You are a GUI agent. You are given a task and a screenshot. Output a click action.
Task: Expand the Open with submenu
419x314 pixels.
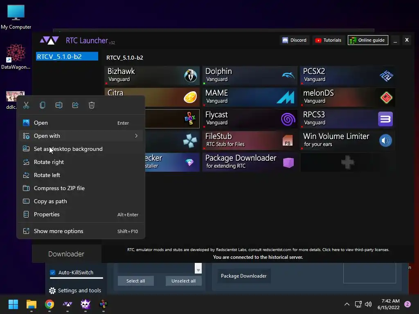[x=81, y=136]
